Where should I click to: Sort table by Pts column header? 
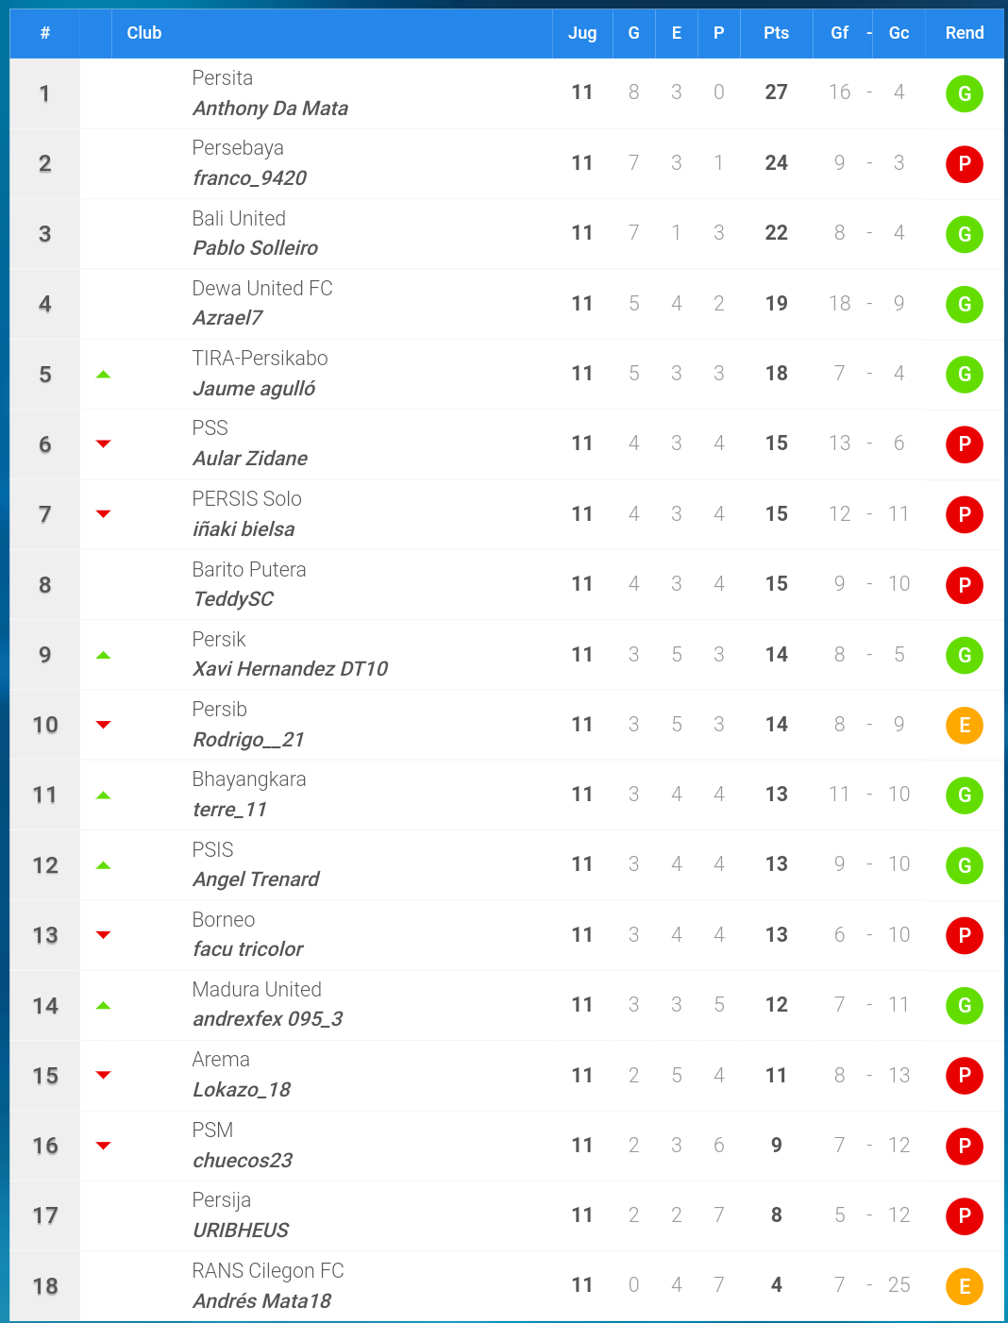tap(777, 33)
